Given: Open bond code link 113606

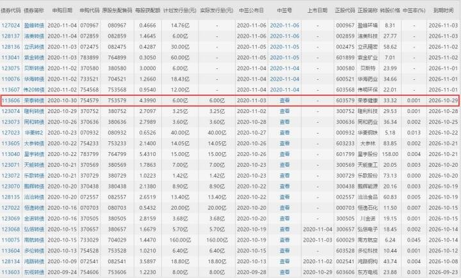Looking at the screenshot, I should 11,100.
